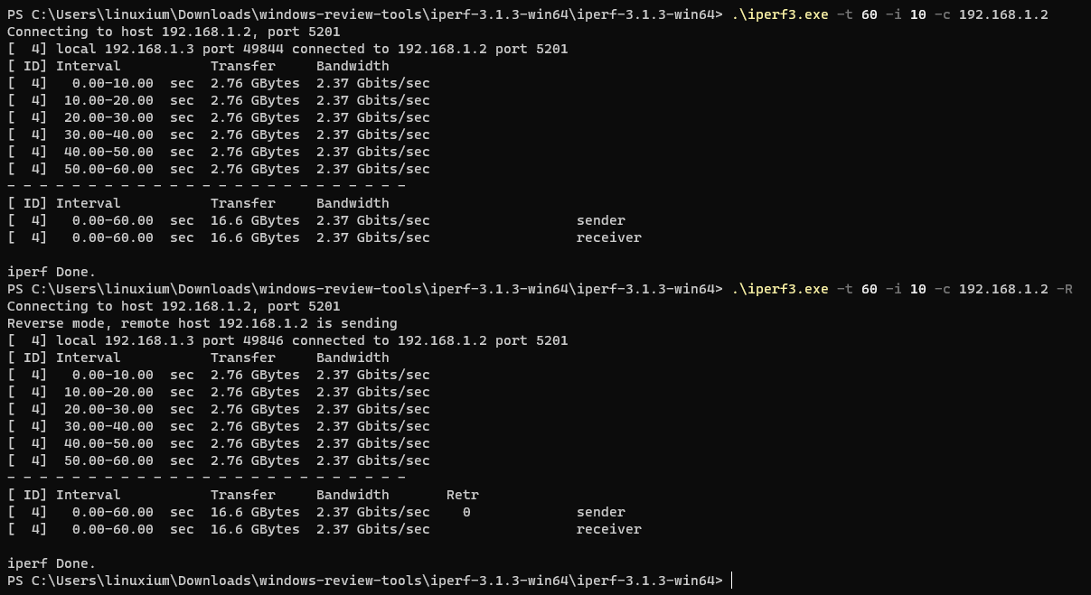Click the -R flag in second command
The height and width of the screenshot is (595, 1091).
pyautogui.click(x=1065, y=289)
